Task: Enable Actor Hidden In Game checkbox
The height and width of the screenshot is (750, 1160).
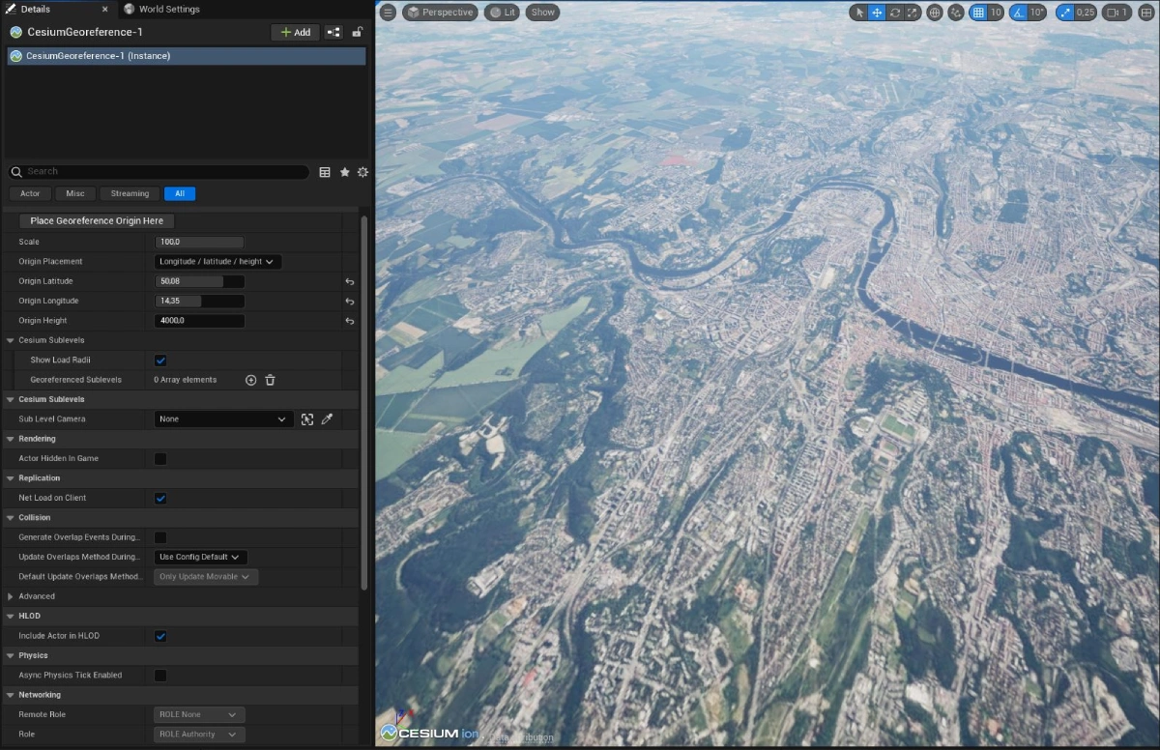Action: [x=160, y=459]
